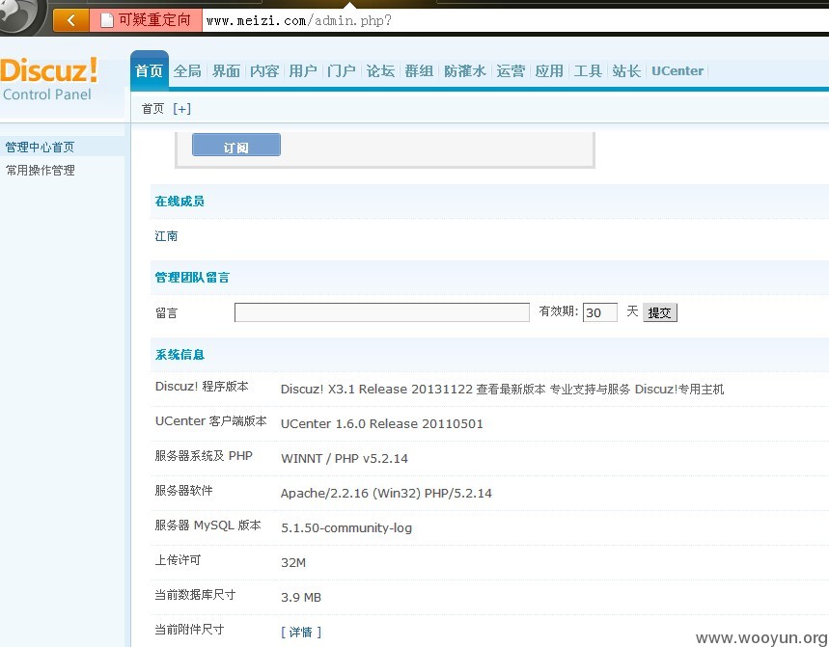Image resolution: width=829 pixels, height=647 pixels.
Task: Click the 提交 button
Action: (660, 312)
